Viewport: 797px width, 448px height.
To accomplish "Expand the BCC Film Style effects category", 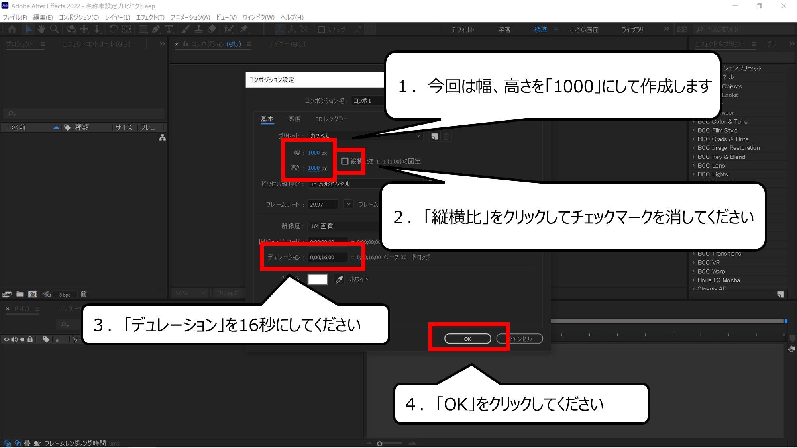I will pos(717,130).
